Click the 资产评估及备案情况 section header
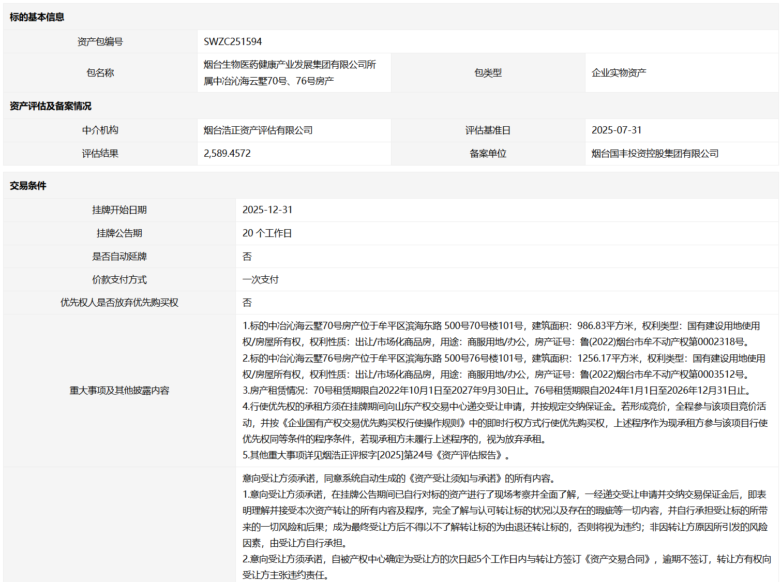 click(x=50, y=106)
